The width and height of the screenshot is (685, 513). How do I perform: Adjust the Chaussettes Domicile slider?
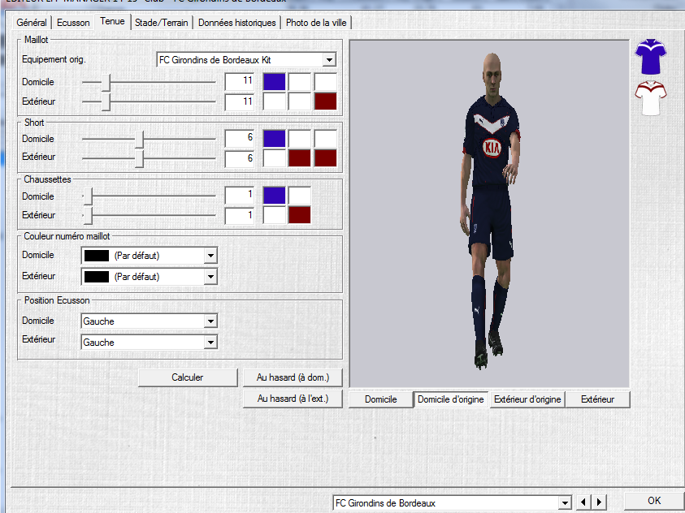tap(89, 196)
